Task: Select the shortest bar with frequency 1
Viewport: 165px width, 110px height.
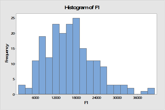Action: point(144,93)
